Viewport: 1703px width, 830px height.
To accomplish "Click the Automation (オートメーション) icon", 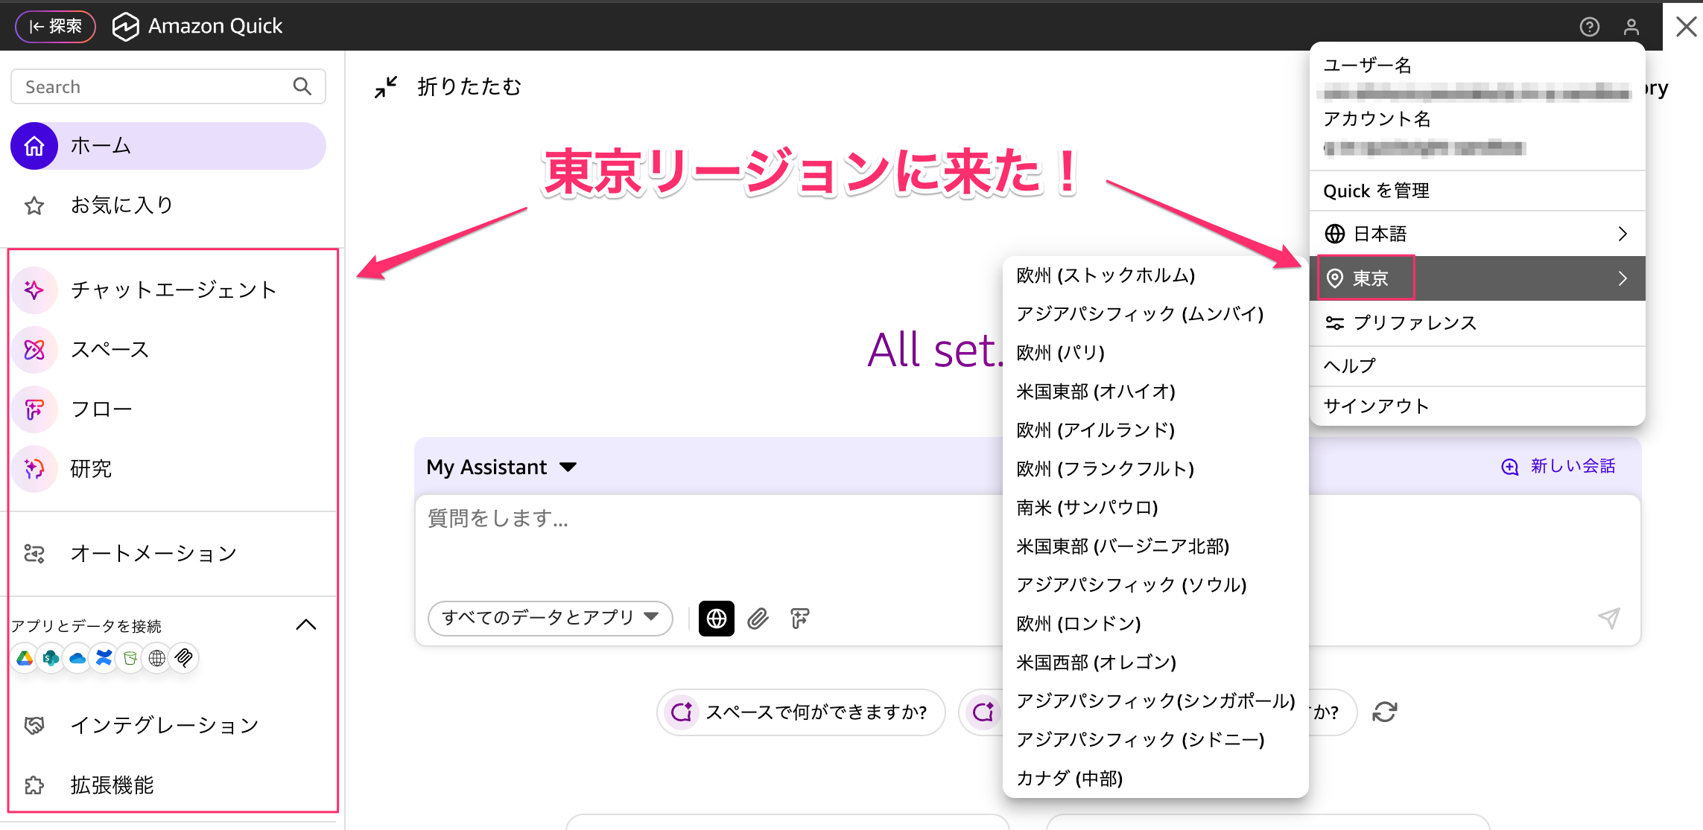I will coord(34,553).
